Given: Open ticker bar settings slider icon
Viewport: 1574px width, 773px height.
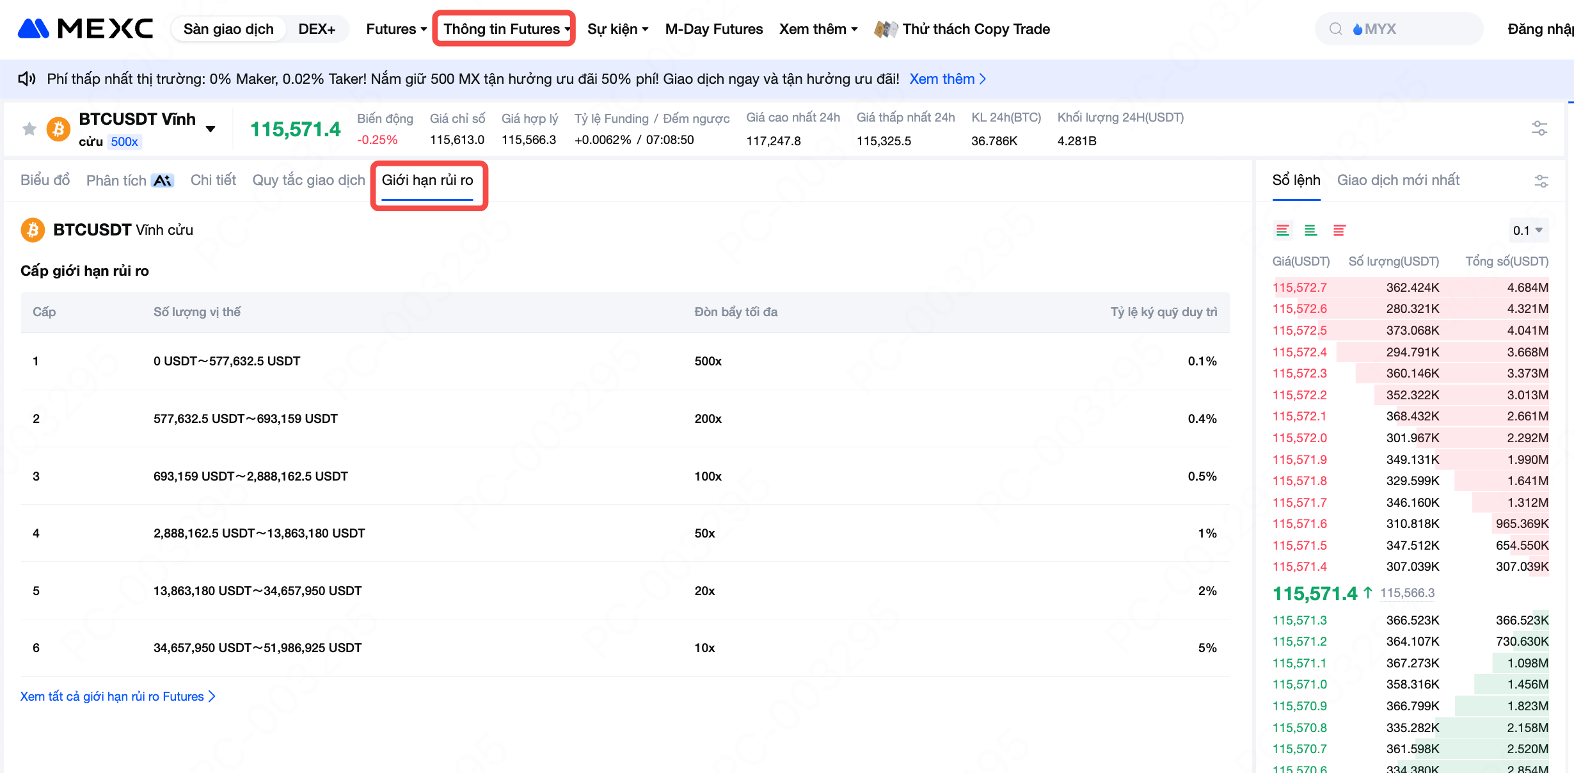Looking at the screenshot, I should [1539, 129].
